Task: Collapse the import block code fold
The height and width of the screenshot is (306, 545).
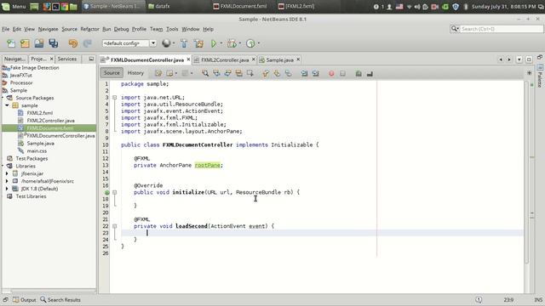Action: [x=114, y=98]
